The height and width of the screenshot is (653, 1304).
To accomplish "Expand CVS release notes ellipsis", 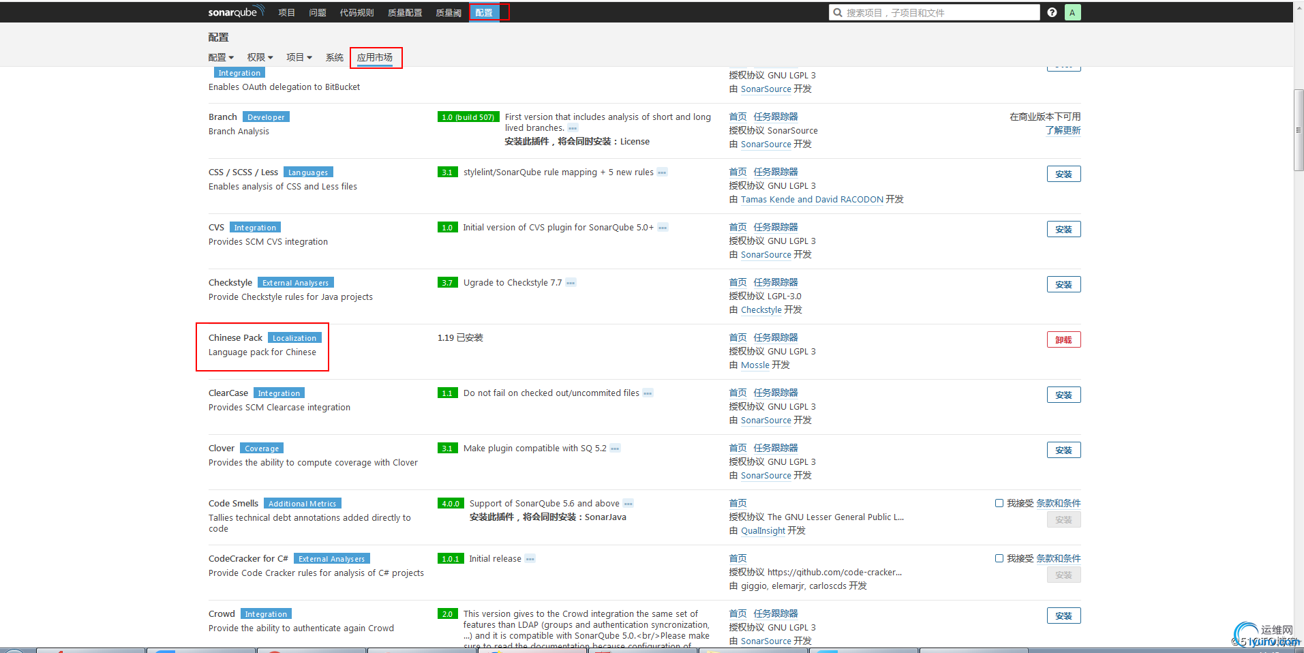I will tap(663, 228).
